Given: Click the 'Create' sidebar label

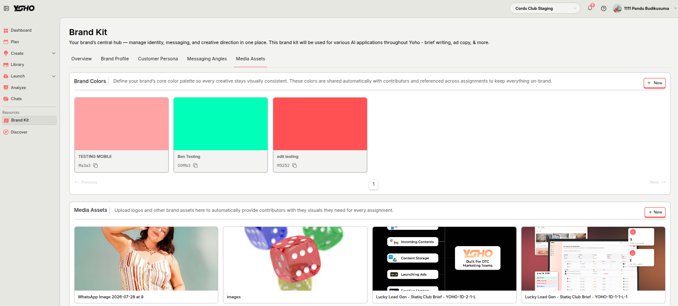Looking at the screenshot, I should [x=17, y=53].
